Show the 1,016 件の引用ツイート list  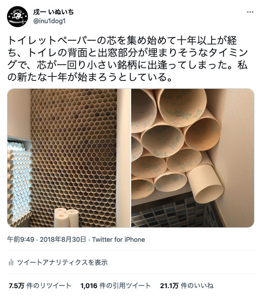pyautogui.click(x=115, y=286)
